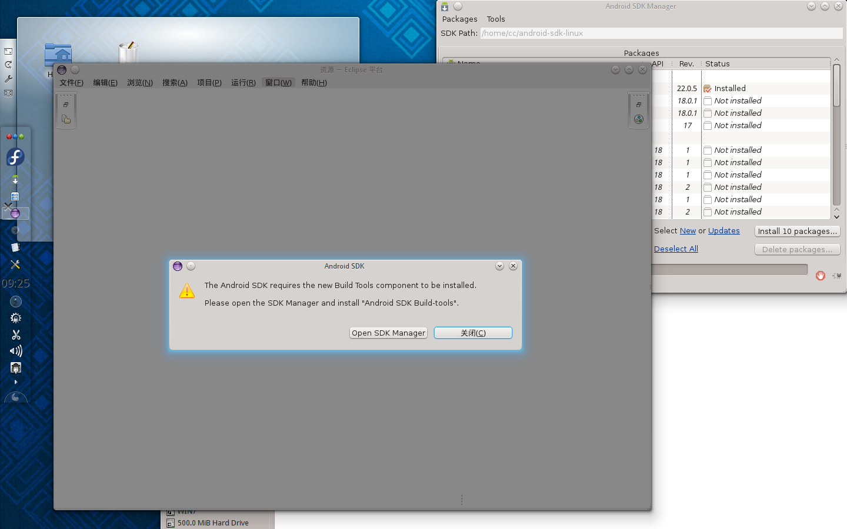Click the 'Installed' status text in SDK Manager

[x=730, y=88]
